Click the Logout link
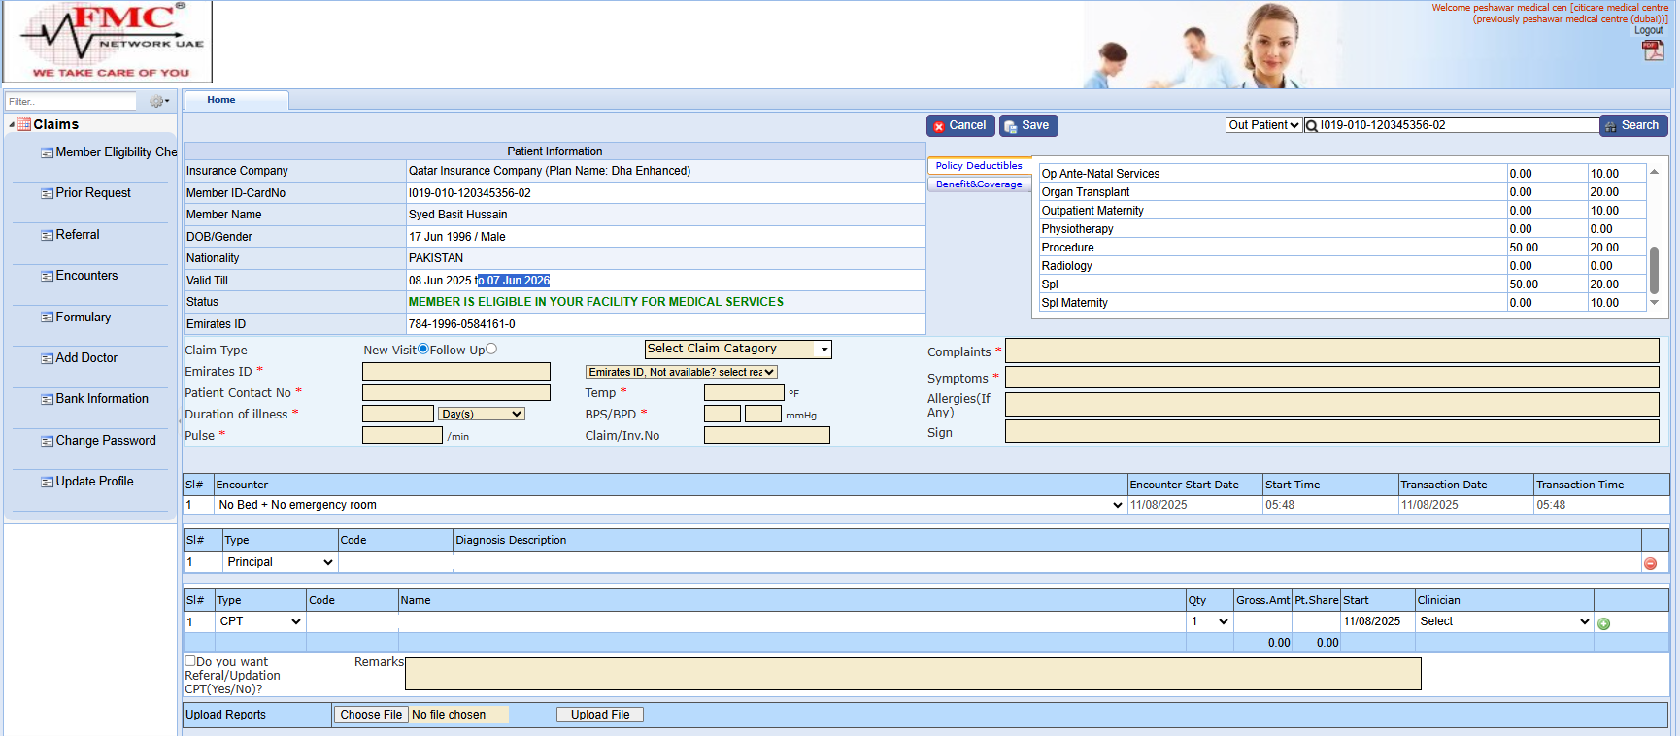 point(1648,30)
